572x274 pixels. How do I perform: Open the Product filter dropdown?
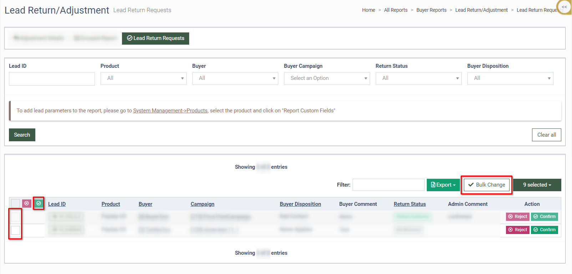pos(143,78)
